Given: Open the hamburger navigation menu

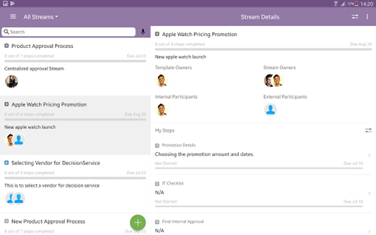Looking at the screenshot, I should click(x=13, y=17).
